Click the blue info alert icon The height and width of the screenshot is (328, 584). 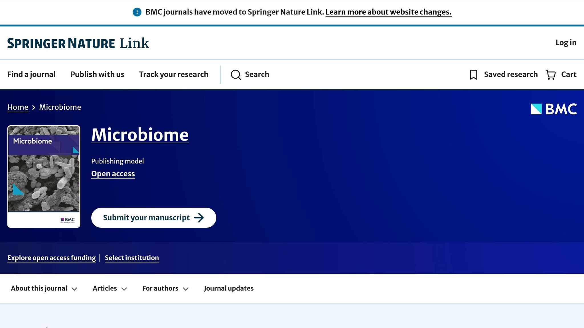[x=137, y=12]
